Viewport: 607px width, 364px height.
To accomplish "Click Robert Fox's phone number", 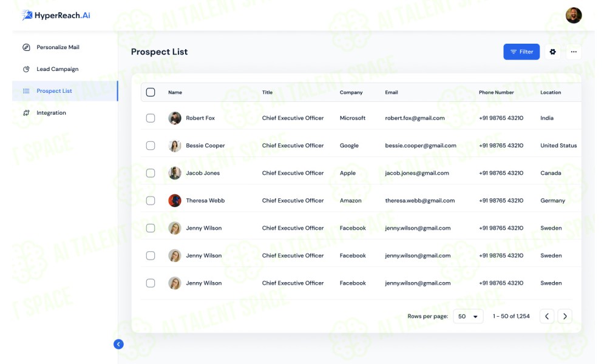I will pos(501,118).
